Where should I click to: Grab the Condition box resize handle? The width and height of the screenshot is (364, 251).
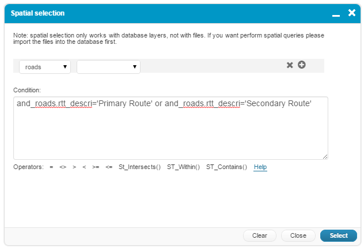pos(325,156)
